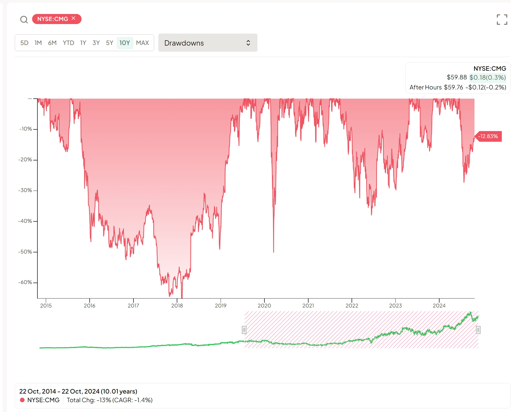Click the 2024 x-axis label
The height and width of the screenshot is (412, 511).
pos(439,306)
